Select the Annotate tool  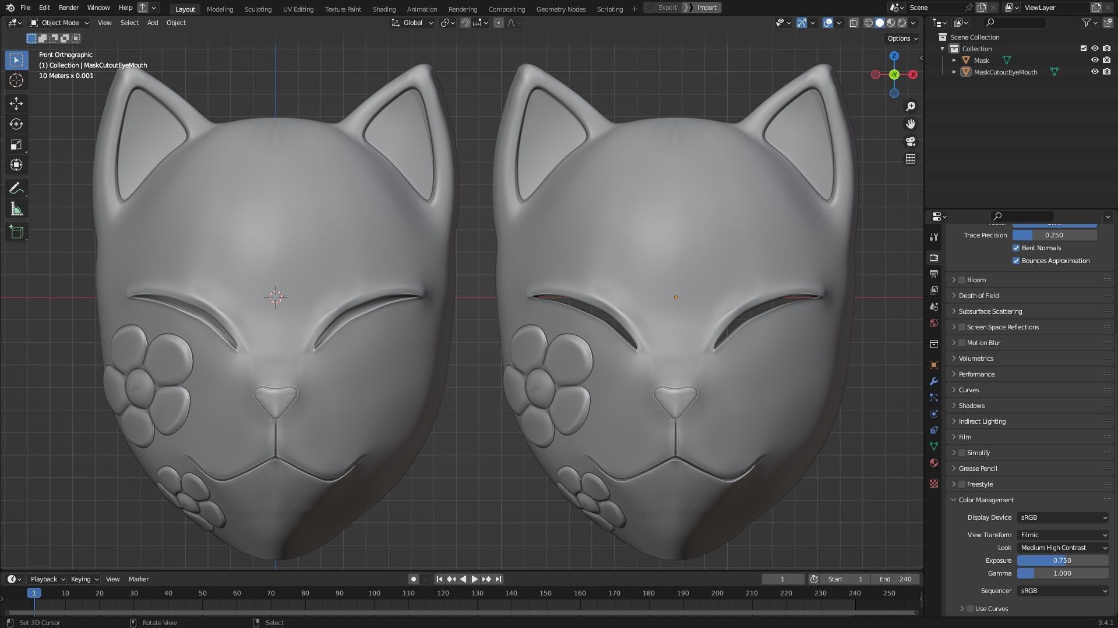[x=16, y=189]
